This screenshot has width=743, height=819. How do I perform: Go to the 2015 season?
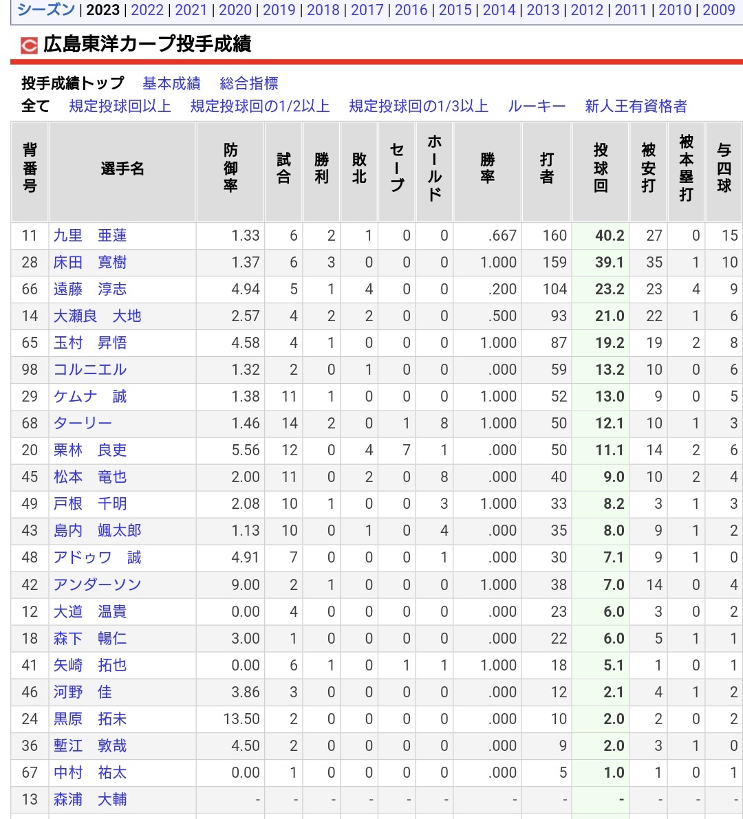pyautogui.click(x=455, y=10)
